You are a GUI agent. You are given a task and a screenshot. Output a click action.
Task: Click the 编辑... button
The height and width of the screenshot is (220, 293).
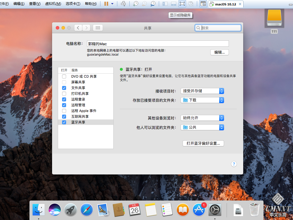click(x=219, y=52)
